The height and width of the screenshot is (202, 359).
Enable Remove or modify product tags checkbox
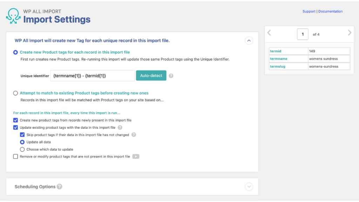[15, 156]
